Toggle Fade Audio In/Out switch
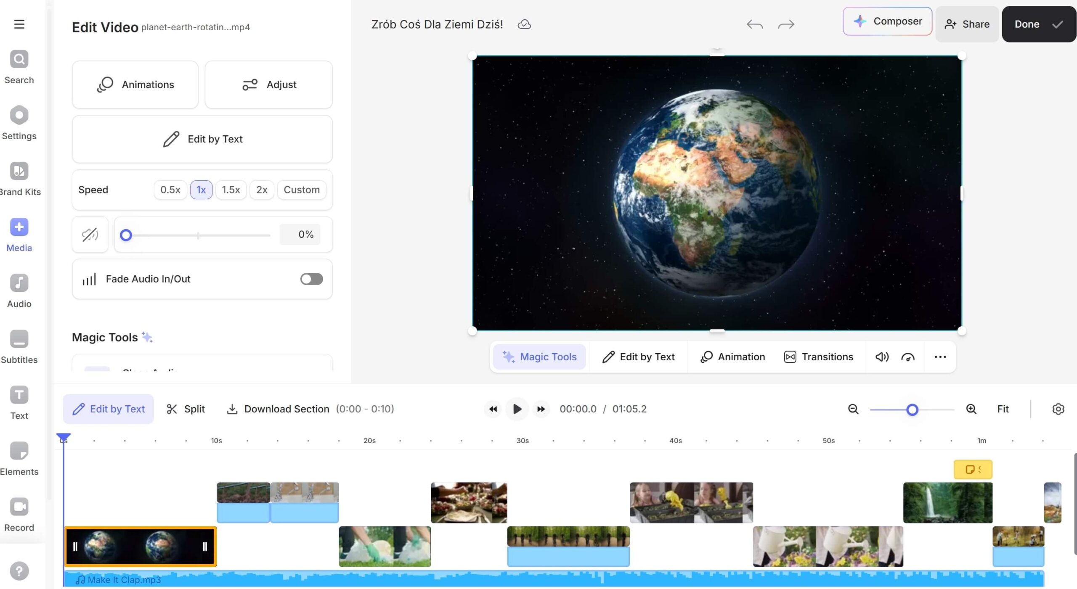 [x=311, y=279]
